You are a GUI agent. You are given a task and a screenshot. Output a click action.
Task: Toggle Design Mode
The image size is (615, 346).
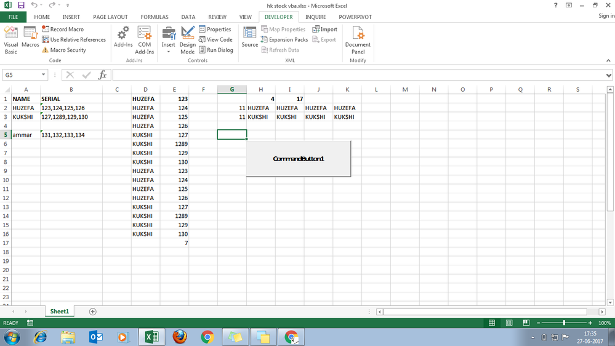[188, 40]
